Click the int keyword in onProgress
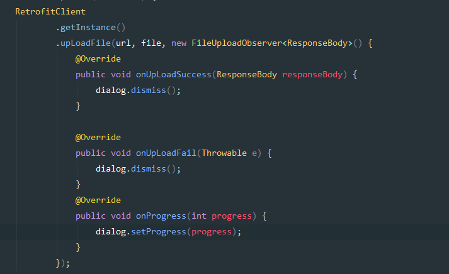The height and width of the screenshot is (274, 449). tap(199, 216)
